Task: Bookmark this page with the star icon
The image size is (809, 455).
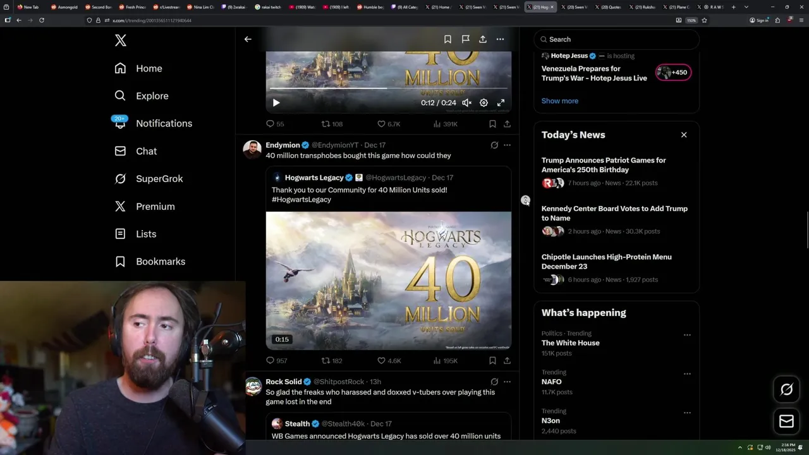Action: (x=704, y=20)
